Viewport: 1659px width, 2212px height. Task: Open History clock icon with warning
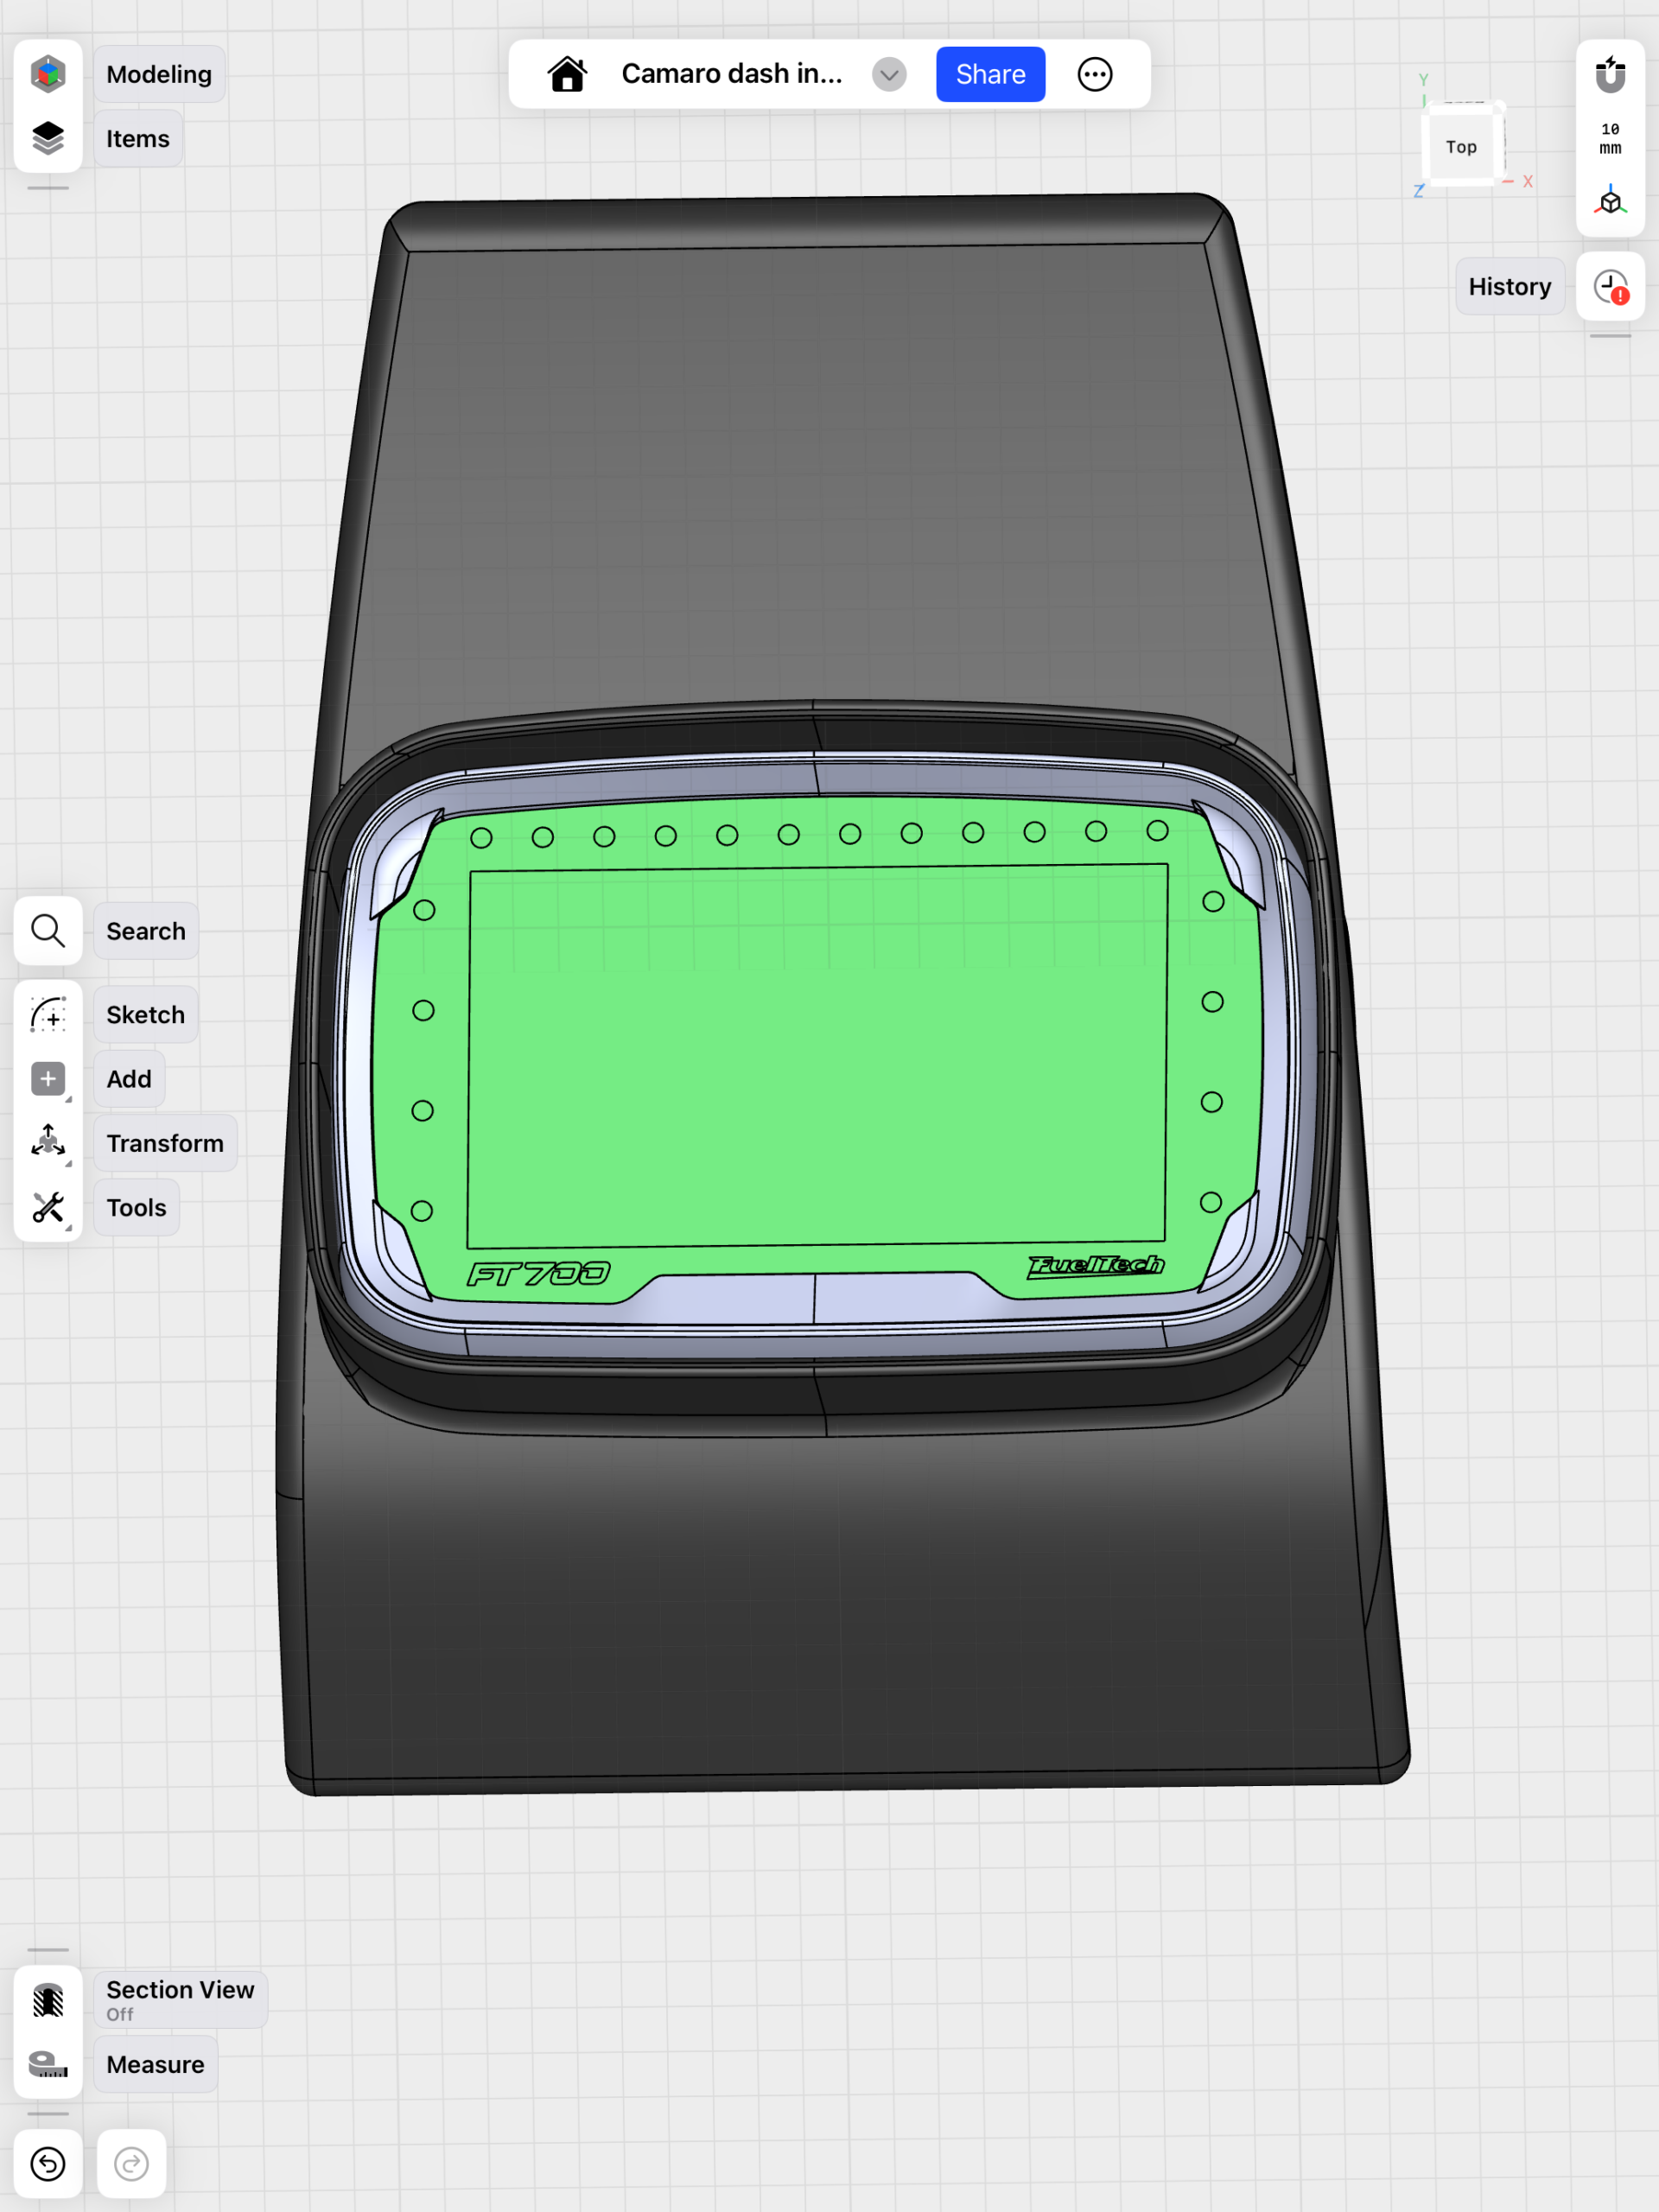[1610, 287]
